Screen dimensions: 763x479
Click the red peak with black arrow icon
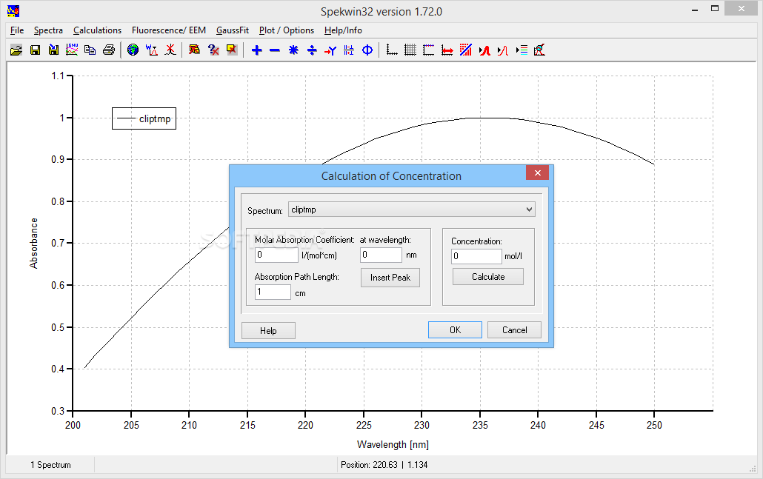[484, 50]
